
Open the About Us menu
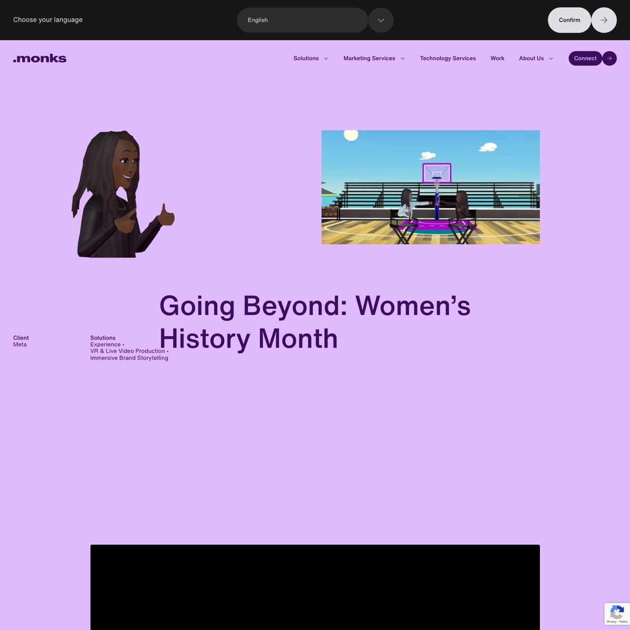[x=531, y=59]
